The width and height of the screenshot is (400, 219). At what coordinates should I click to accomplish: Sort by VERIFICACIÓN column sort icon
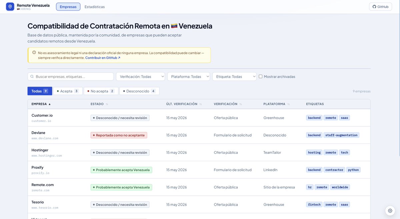240,104
